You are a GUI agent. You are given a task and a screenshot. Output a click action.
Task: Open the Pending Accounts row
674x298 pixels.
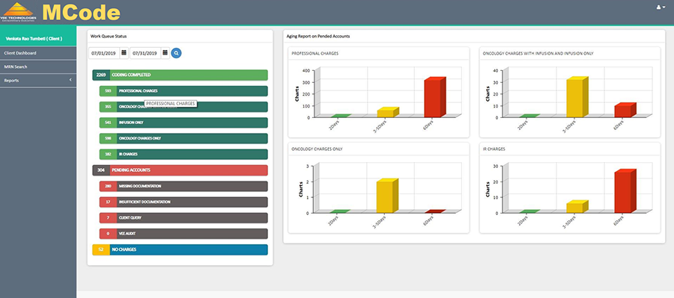point(180,170)
